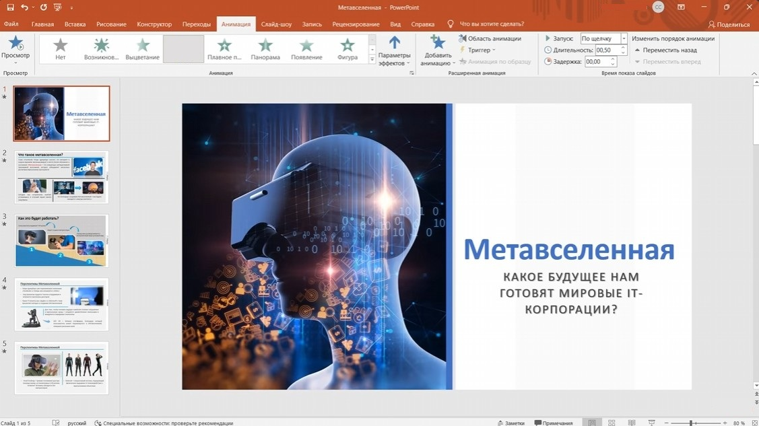
Task: Click the zoom slider in the status bar
Action: click(x=695, y=423)
